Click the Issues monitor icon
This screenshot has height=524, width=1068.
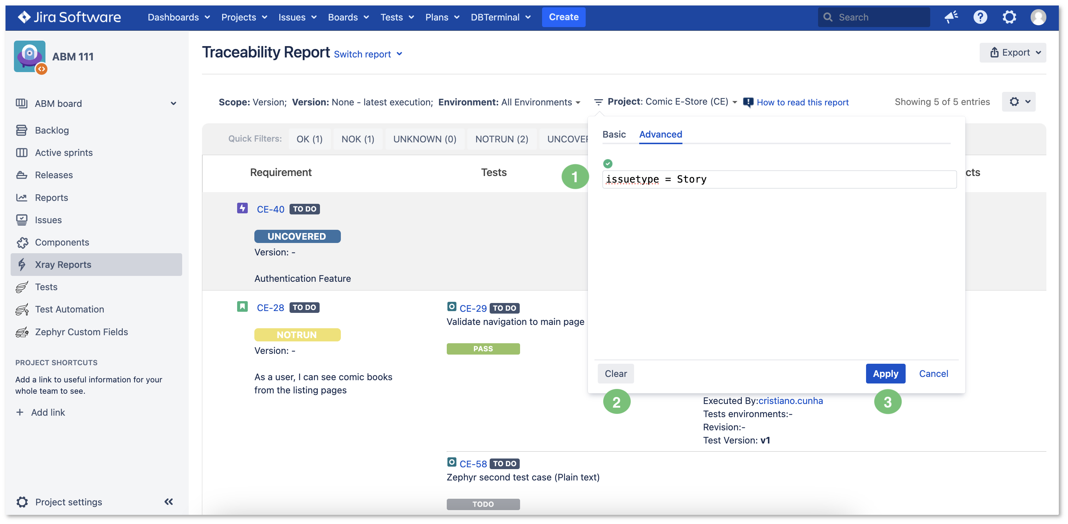coord(22,220)
